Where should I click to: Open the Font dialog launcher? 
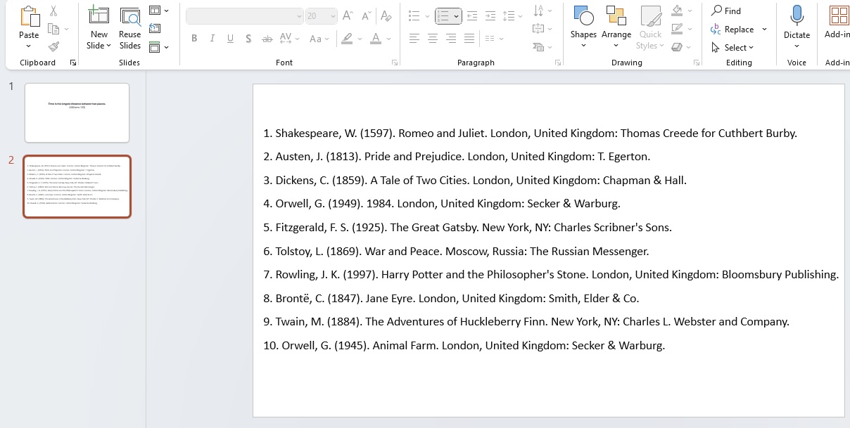click(x=394, y=63)
